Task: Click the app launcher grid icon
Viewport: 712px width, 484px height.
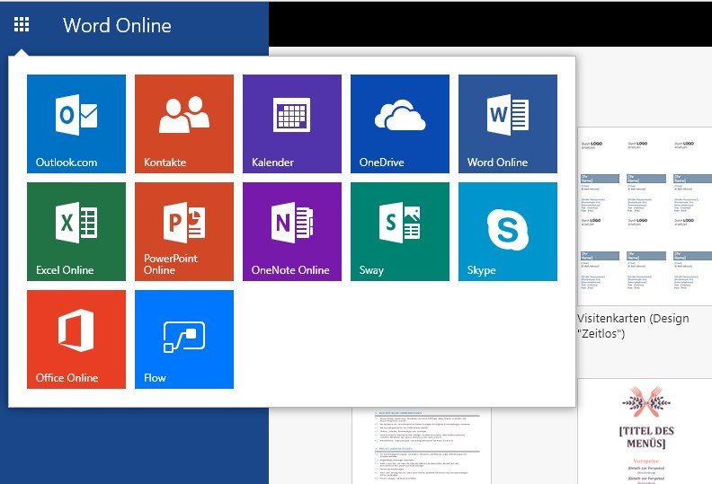Action: coord(22,24)
